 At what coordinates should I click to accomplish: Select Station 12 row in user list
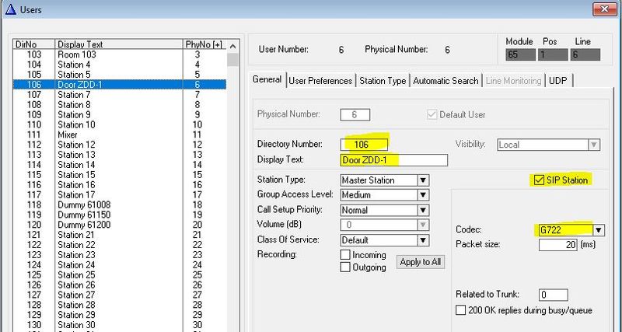click(120, 145)
